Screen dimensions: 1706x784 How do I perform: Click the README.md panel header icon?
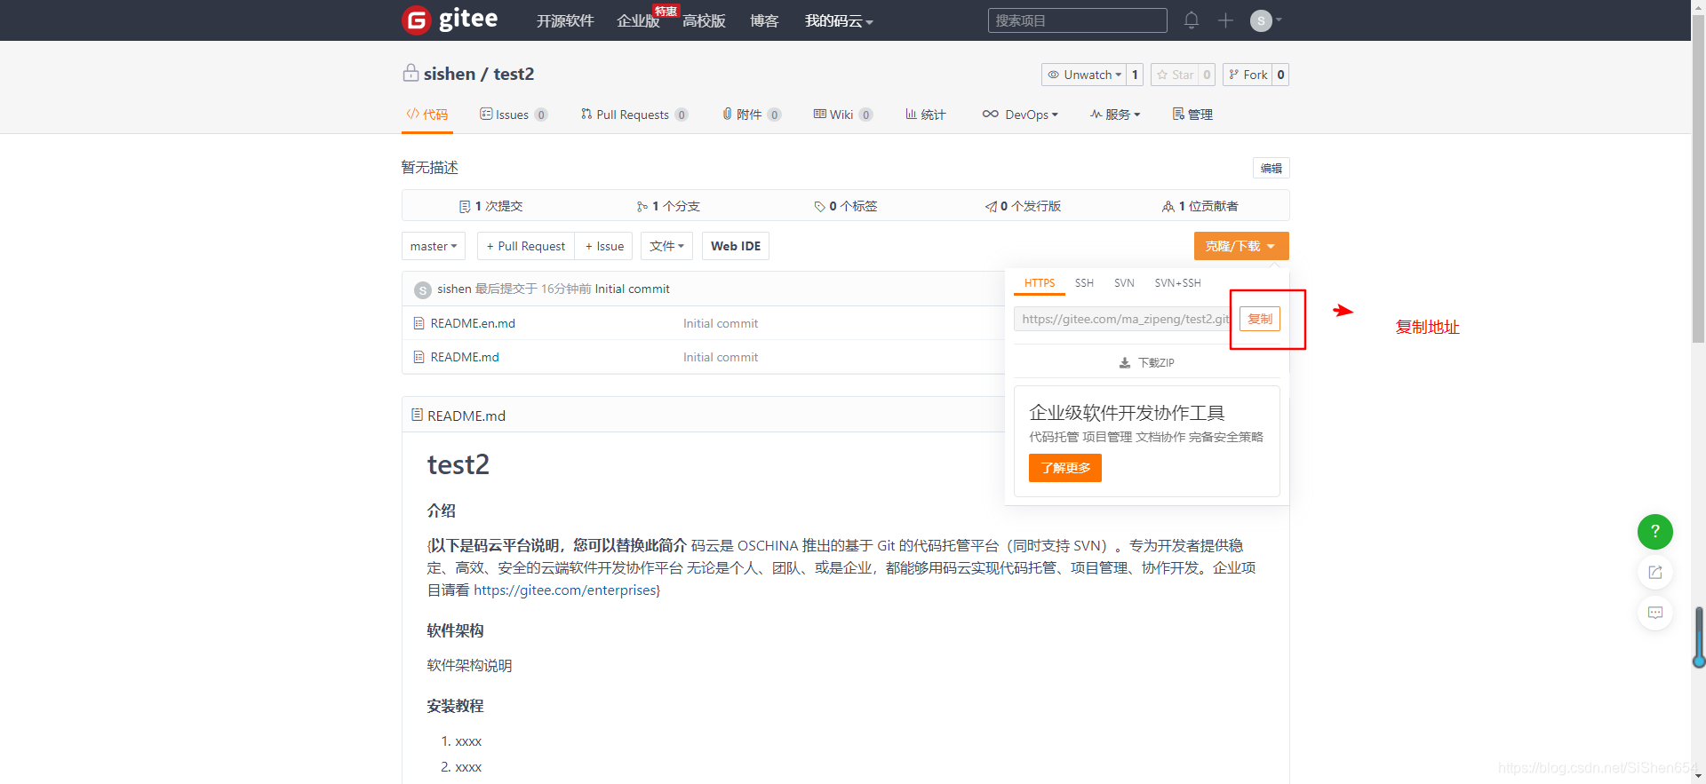click(x=417, y=415)
